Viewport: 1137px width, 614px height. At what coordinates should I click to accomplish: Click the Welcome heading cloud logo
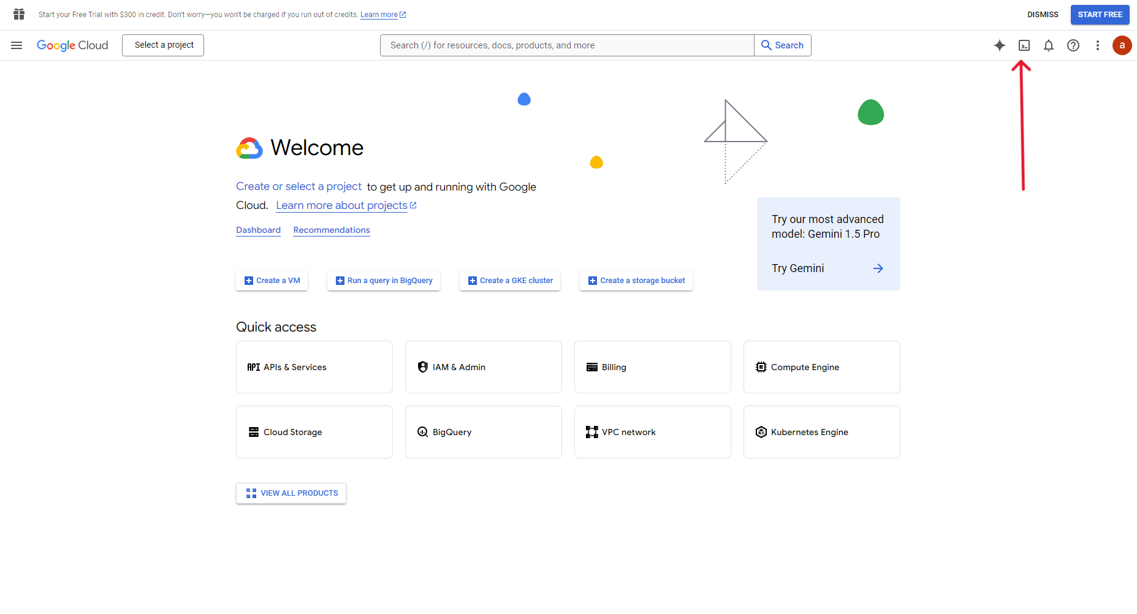coord(249,148)
